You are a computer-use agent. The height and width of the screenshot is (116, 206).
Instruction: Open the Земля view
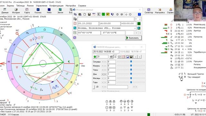pyautogui.click(x=60, y=11)
